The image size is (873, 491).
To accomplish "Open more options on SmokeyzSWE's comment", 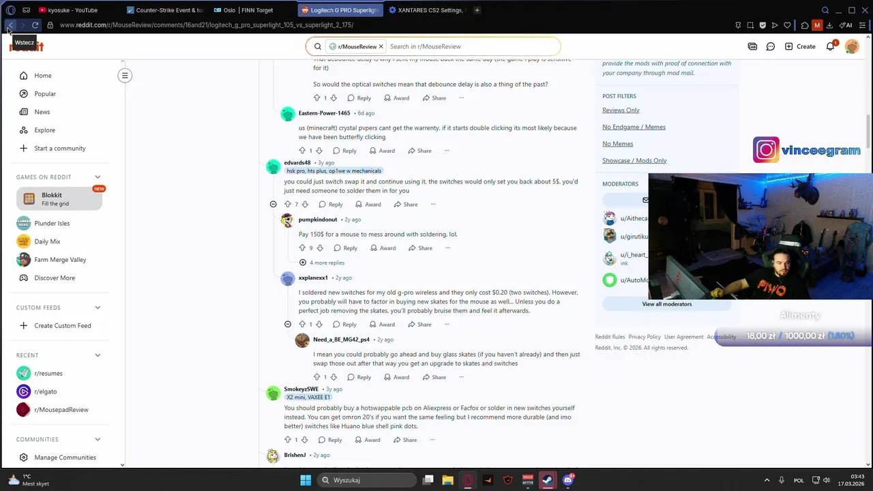I will pos(432,440).
